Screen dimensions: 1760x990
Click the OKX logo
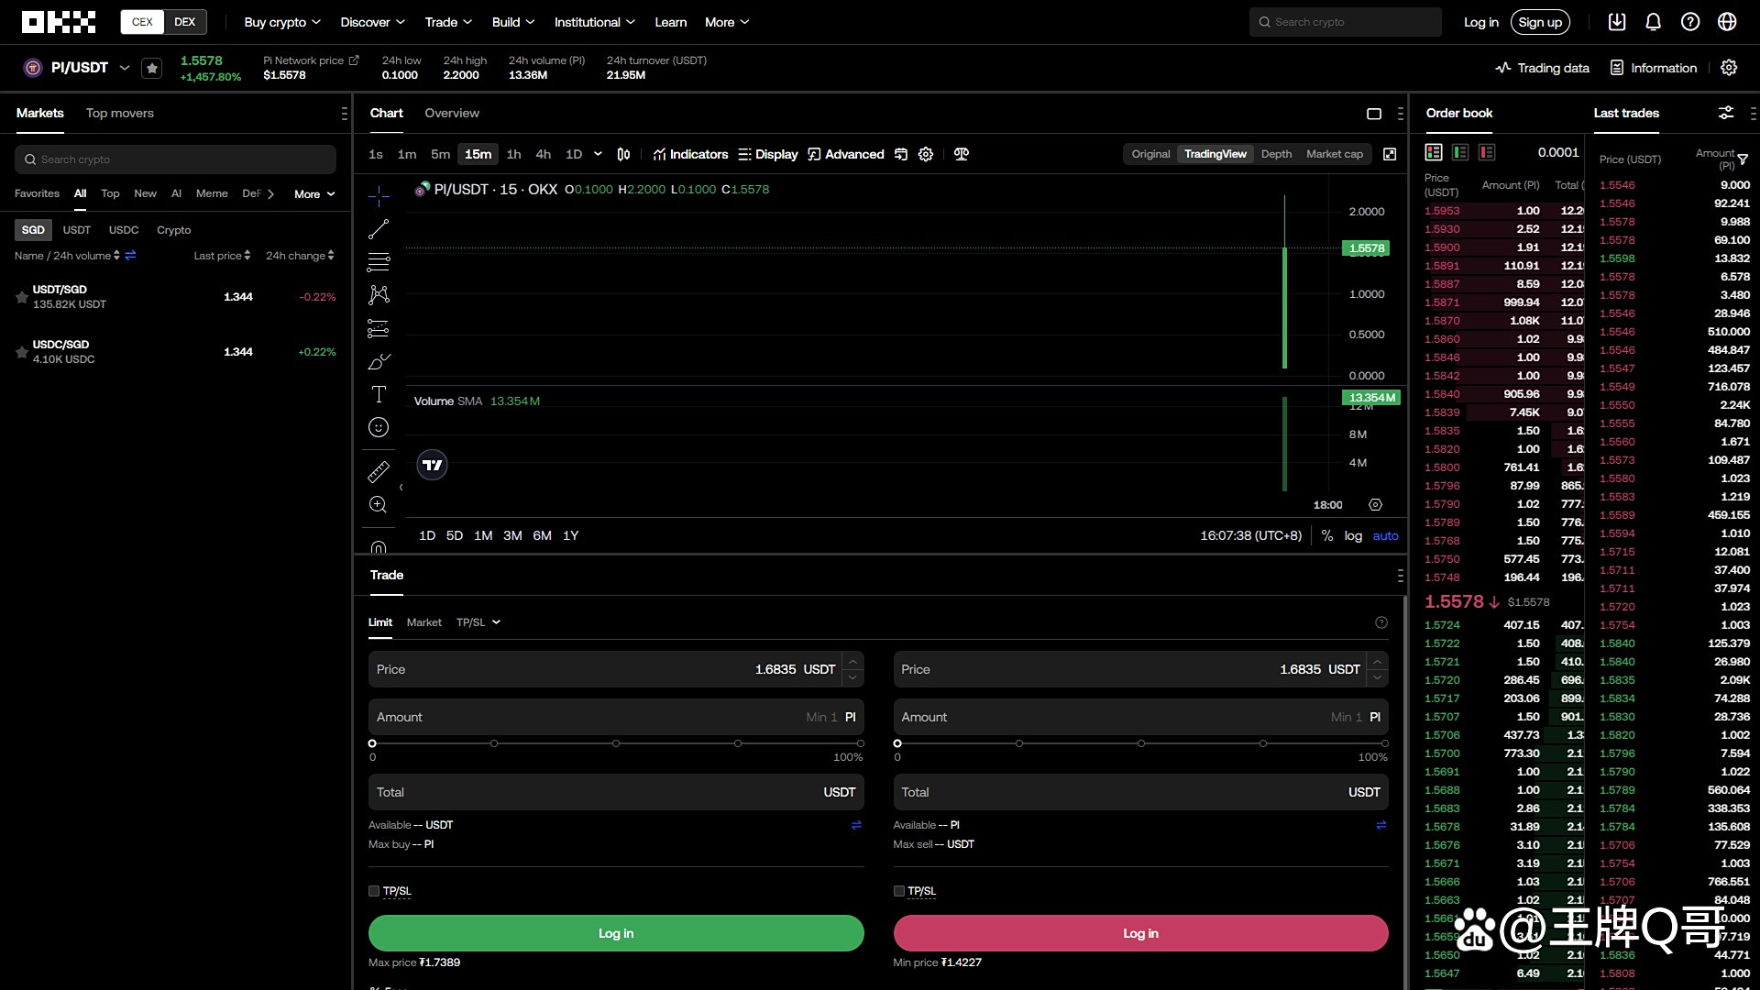(x=59, y=22)
